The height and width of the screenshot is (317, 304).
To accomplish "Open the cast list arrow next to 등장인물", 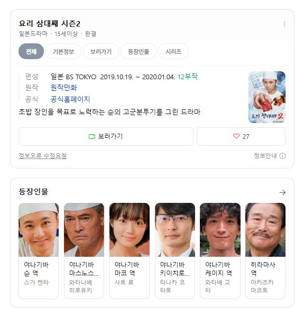I will pos(282,192).
